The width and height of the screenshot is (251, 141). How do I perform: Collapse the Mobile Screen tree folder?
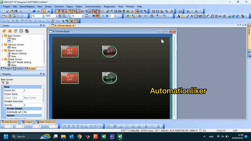coord(2,59)
